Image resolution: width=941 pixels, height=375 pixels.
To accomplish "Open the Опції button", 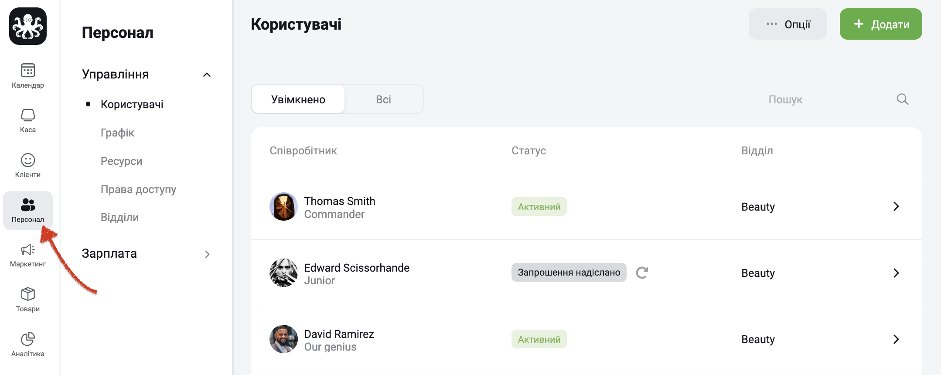I will coord(788,24).
